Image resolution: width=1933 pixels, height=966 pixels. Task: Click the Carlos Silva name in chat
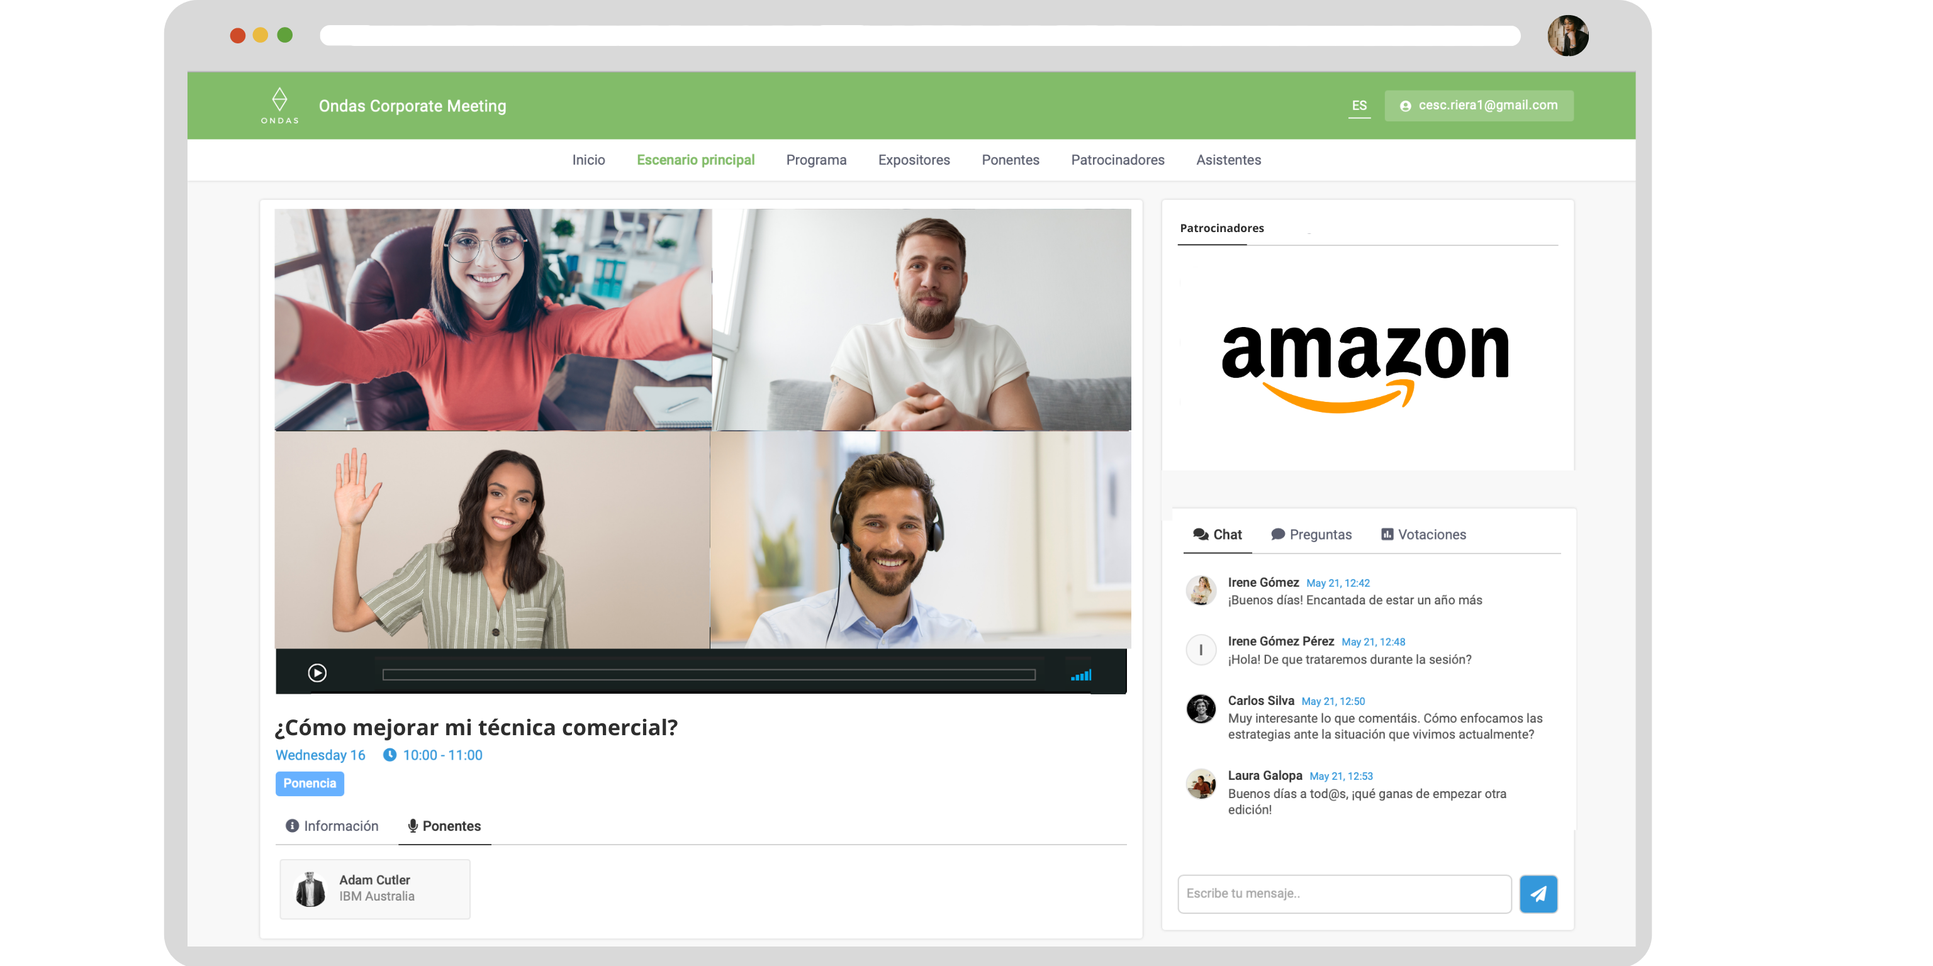pyautogui.click(x=1260, y=701)
